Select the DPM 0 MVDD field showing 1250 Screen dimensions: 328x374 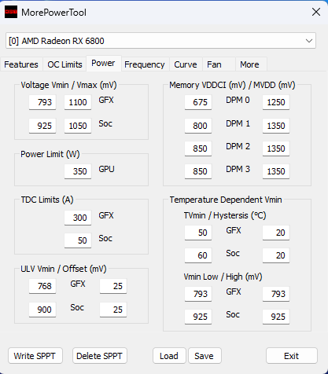[x=276, y=102]
